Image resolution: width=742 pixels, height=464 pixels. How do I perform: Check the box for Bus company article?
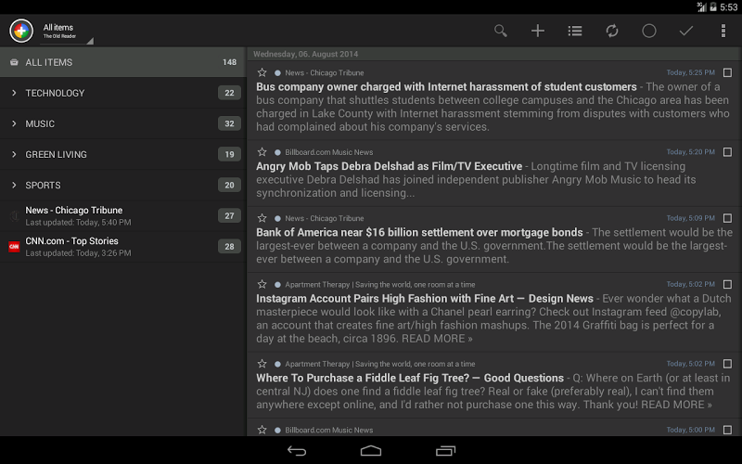pos(727,72)
